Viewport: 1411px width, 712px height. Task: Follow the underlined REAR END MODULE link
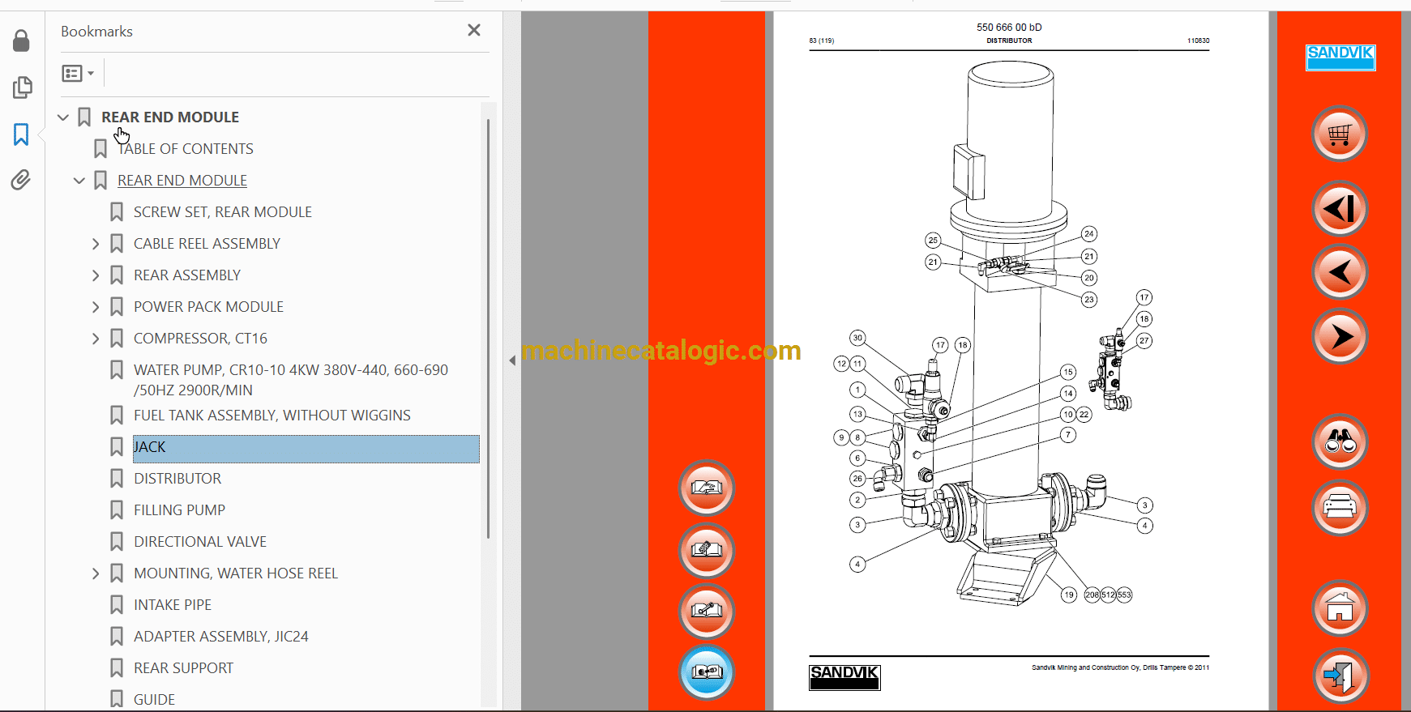pyautogui.click(x=182, y=181)
